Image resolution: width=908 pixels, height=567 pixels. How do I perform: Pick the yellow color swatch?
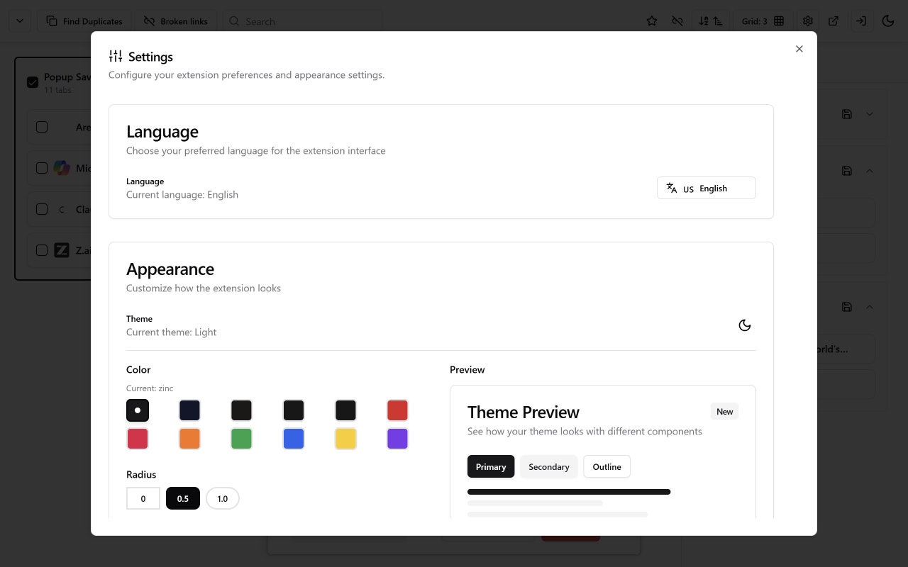pos(345,439)
